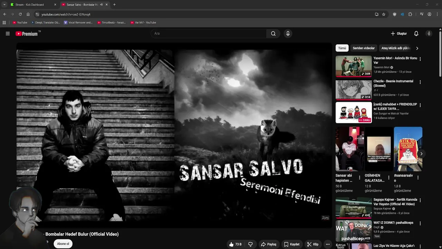Open OSİMHEN GALATASA short thumbnail
The image size is (442, 249).
point(379,149)
